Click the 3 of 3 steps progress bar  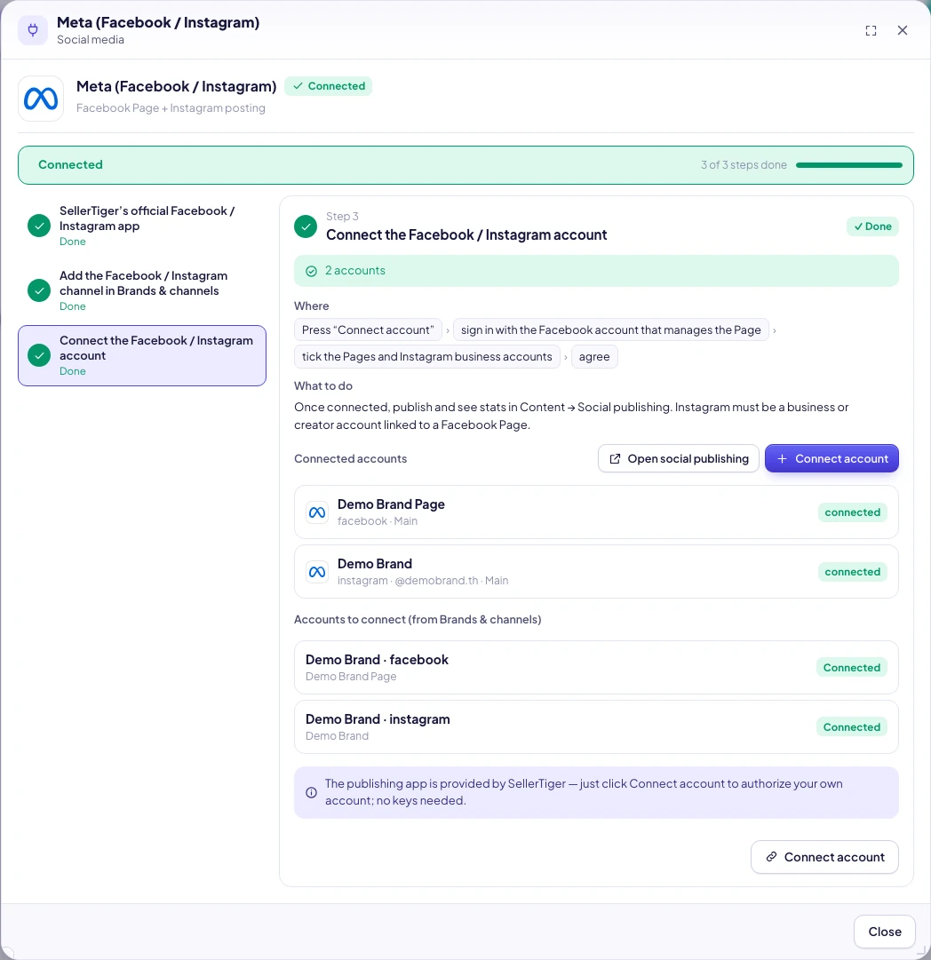coord(849,164)
